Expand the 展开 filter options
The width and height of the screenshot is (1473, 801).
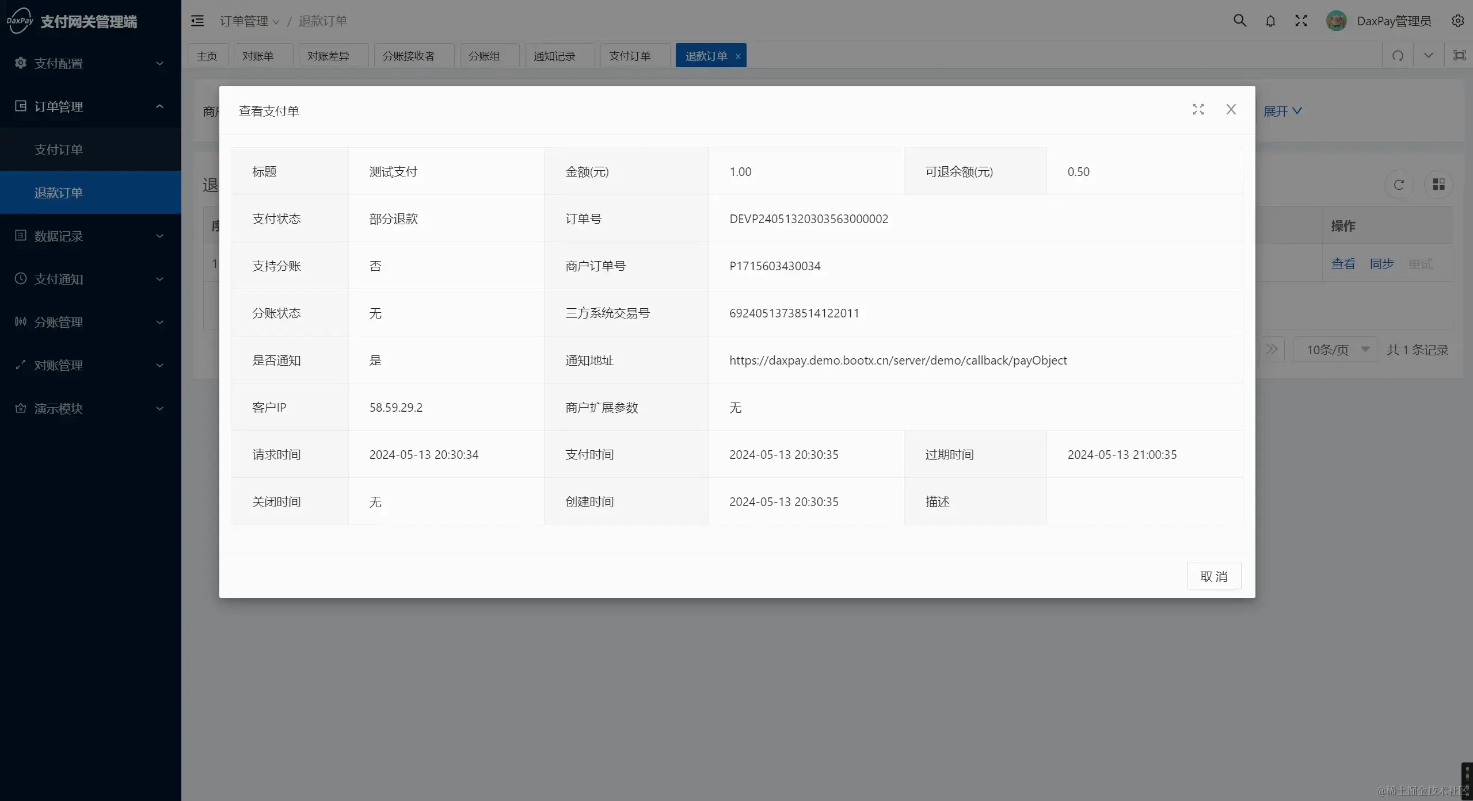click(1282, 111)
